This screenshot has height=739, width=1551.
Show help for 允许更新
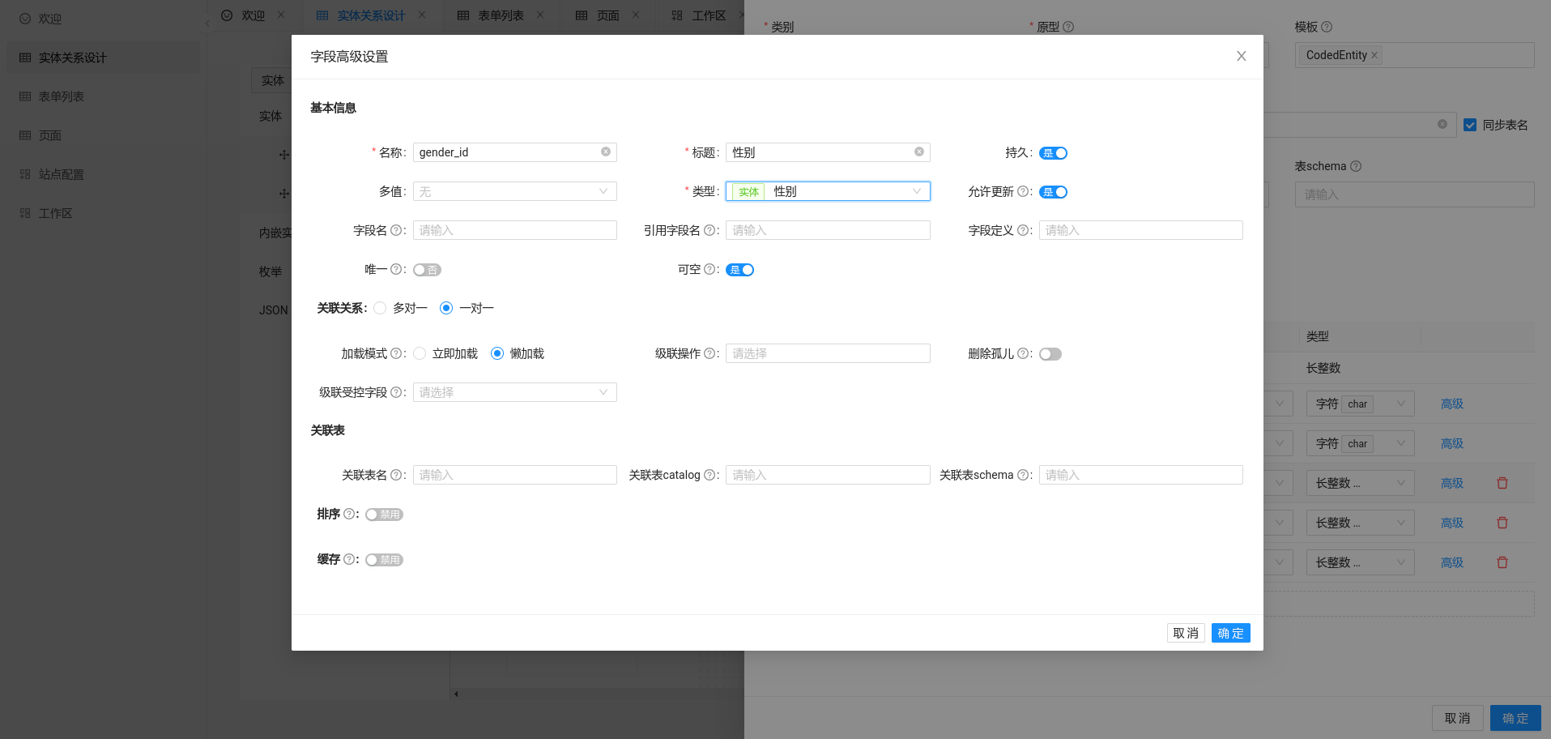pyautogui.click(x=1023, y=192)
